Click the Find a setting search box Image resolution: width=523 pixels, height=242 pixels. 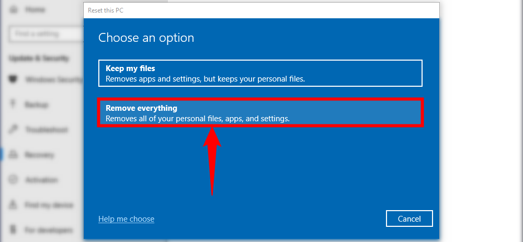click(44, 34)
